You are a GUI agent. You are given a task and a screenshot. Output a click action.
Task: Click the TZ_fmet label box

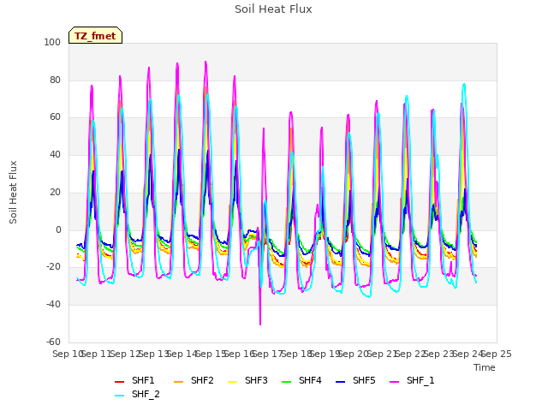pos(95,35)
